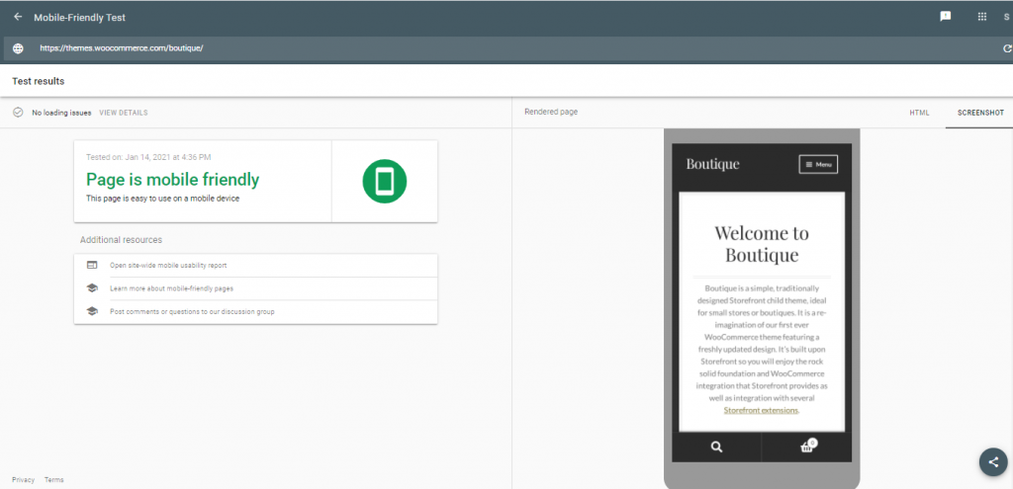Click the 'Rendered page' label

[551, 112]
